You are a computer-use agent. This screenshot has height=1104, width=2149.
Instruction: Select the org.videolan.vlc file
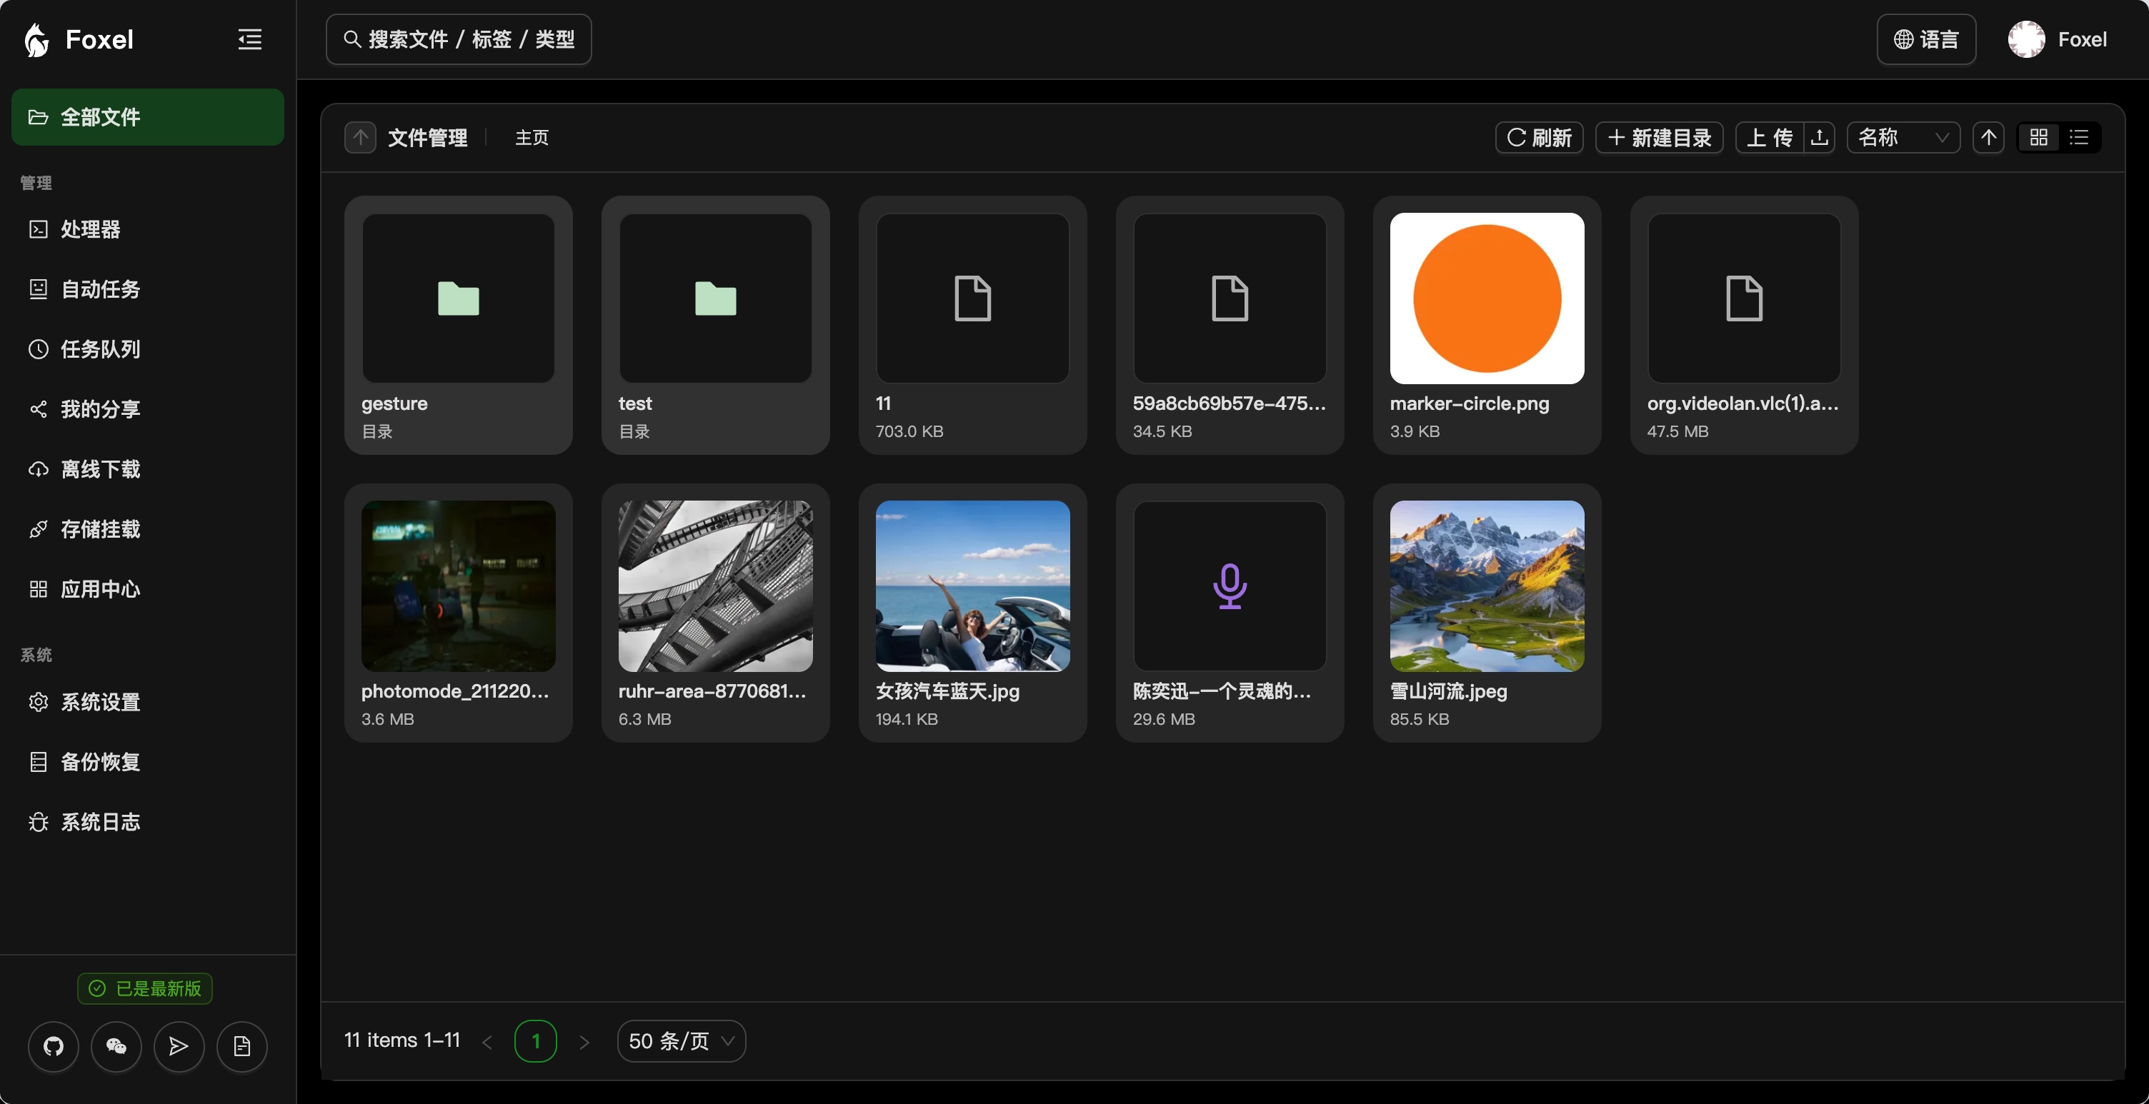coord(1745,325)
